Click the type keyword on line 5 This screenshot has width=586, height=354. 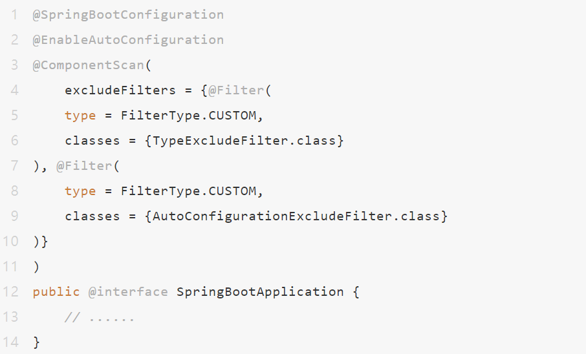pos(80,116)
